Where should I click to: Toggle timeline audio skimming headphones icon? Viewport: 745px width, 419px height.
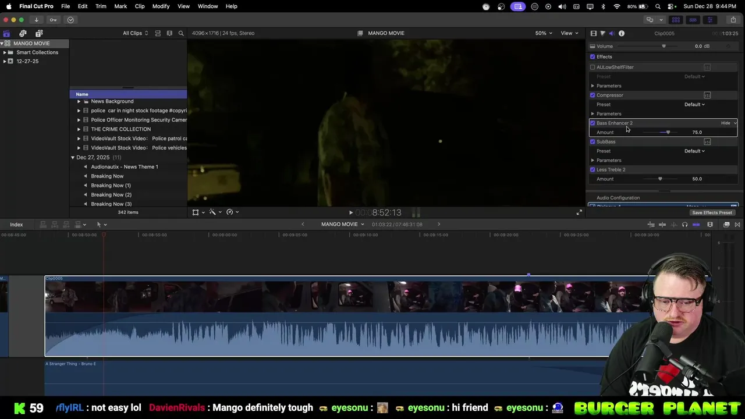click(x=684, y=225)
